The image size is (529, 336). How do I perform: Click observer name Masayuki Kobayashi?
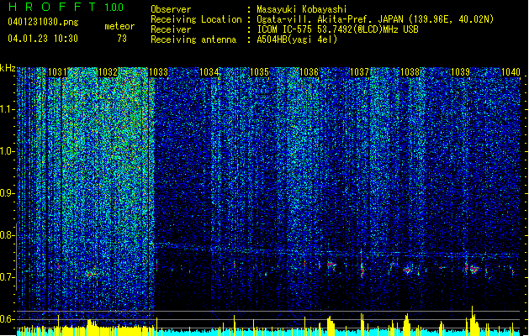pyautogui.click(x=302, y=9)
